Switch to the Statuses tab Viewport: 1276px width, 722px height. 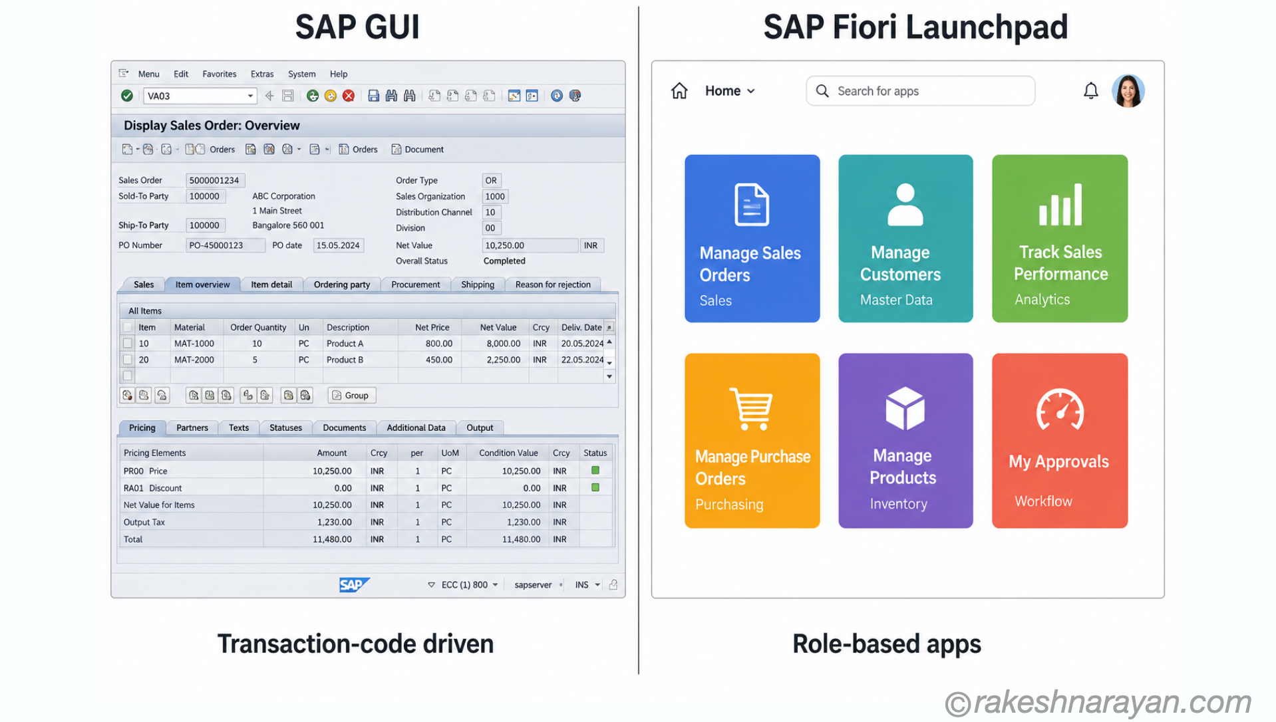point(286,427)
